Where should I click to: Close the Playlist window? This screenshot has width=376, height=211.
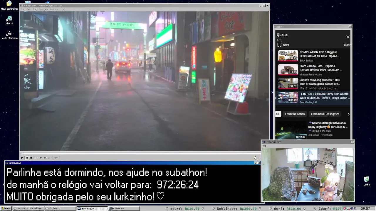click(350, 27)
